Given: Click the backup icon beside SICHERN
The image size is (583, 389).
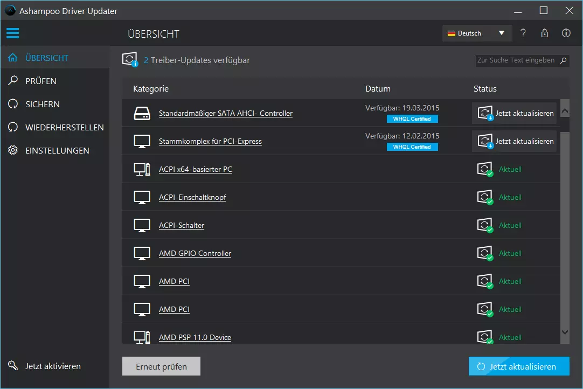Looking at the screenshot, I should [12, 104].
